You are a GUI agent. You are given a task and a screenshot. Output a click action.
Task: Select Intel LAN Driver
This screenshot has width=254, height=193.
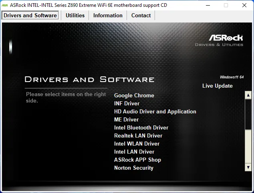coord(134,152)
